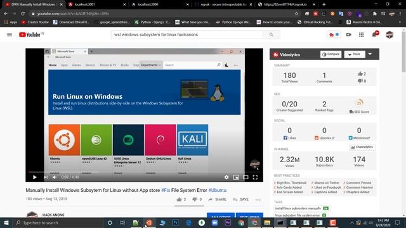The width and height of the screenshot is (406, 228).
Task: Click the Chrome address bar
Action: (163, 14)
